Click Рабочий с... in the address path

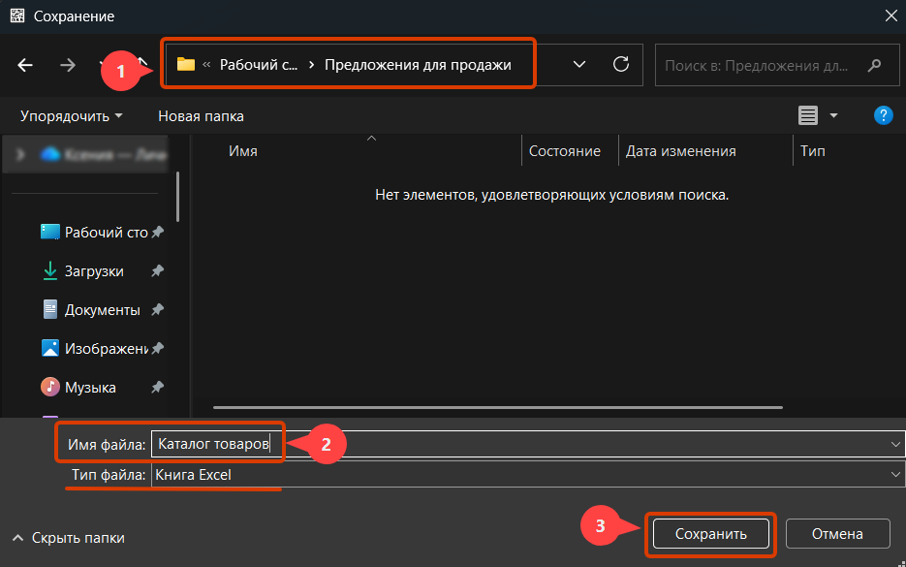point(259,65)
